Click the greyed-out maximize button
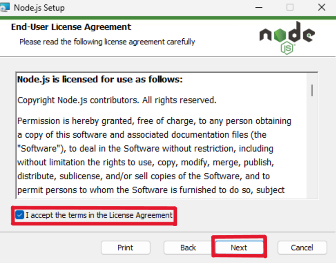This screenshot has height=263, width=336. click(x=290, y=7)
